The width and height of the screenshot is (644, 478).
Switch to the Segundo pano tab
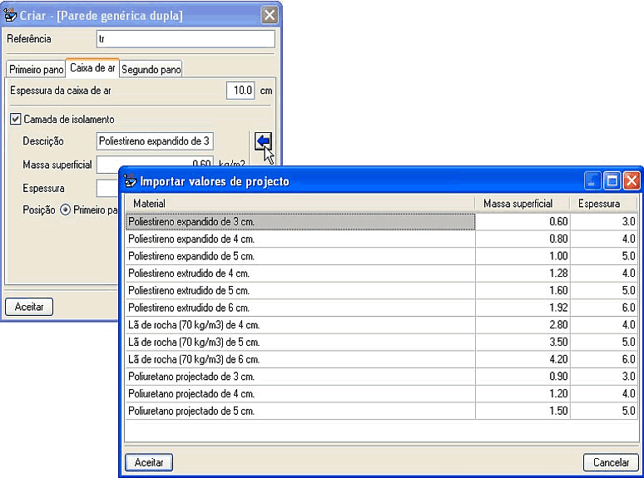[x=151, y=69]
